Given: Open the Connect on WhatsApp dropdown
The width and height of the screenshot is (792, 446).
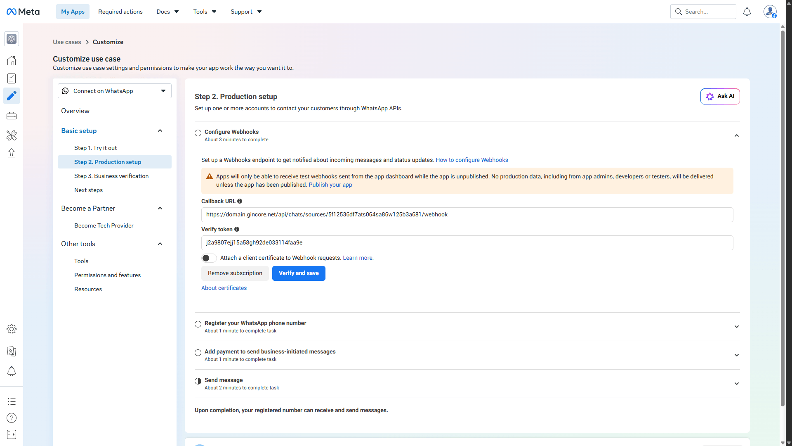Looking at the screenshot, I should point(115,91).
